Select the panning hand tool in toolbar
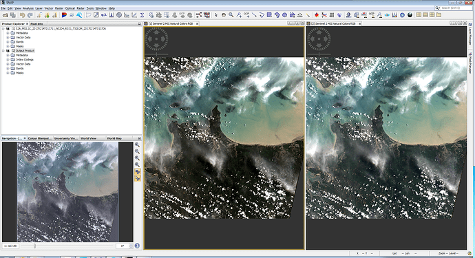This screenshot has width=475, height=258. (223, 15)
